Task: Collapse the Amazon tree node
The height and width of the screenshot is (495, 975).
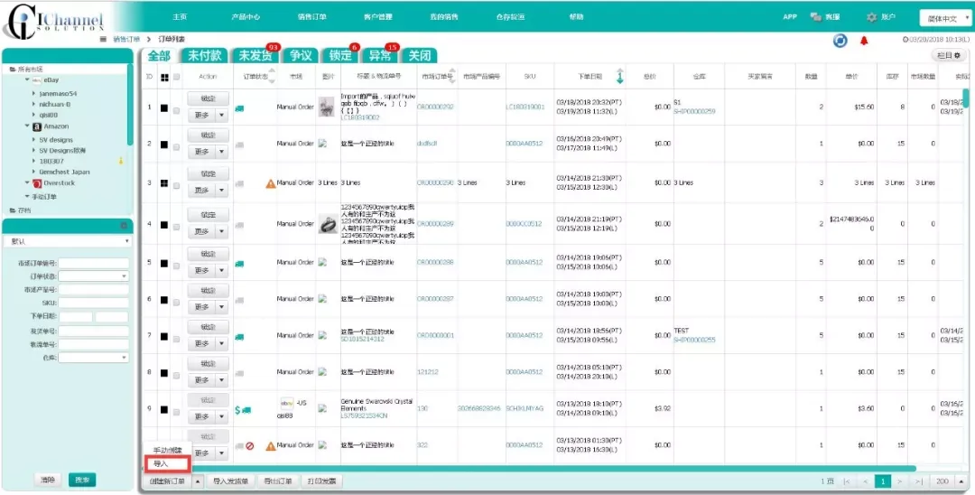Action: pyautogui.click(x=27, y=126)
